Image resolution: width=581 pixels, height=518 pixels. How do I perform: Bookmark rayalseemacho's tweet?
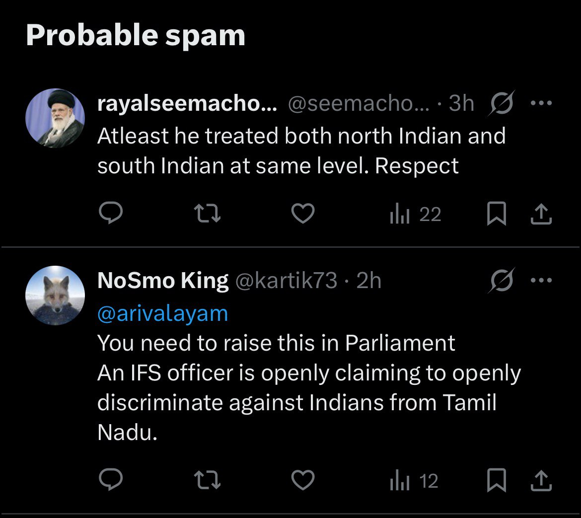(x=496, y=214)
